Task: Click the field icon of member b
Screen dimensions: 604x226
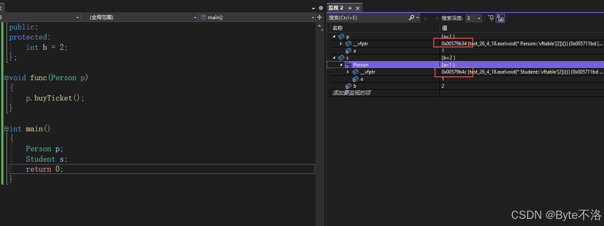Action: [x=348, y=86]
